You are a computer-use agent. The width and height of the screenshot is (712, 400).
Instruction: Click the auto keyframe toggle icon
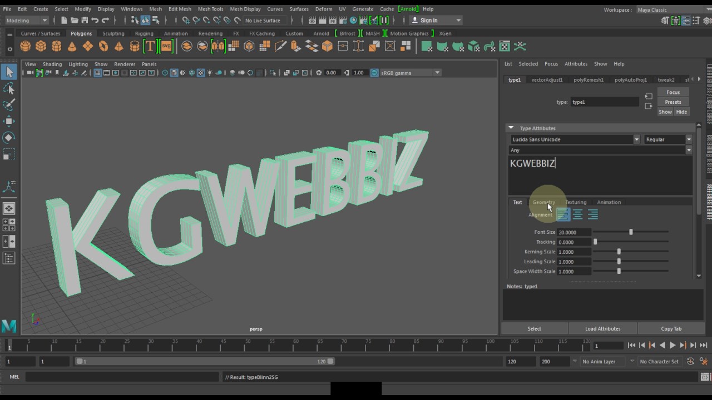[x=690, y=361]
